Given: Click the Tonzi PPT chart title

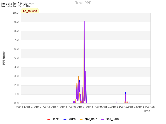Looking at the screenshot, I should [83, 3].
